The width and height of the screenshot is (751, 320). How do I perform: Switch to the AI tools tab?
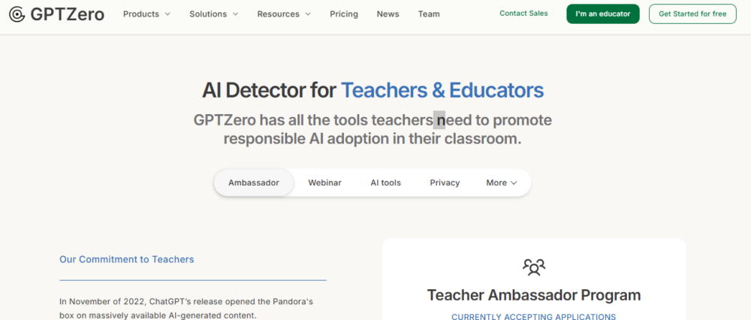click(x=385, y=183)
